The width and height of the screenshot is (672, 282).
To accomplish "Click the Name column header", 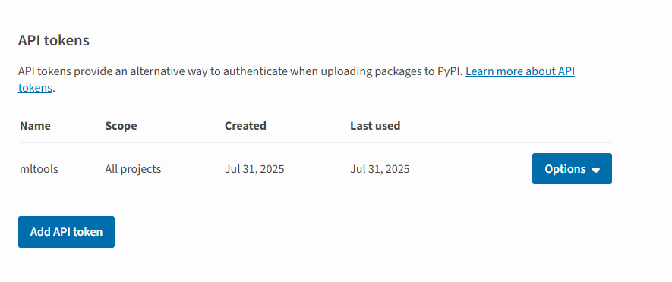I will point(35,126).
